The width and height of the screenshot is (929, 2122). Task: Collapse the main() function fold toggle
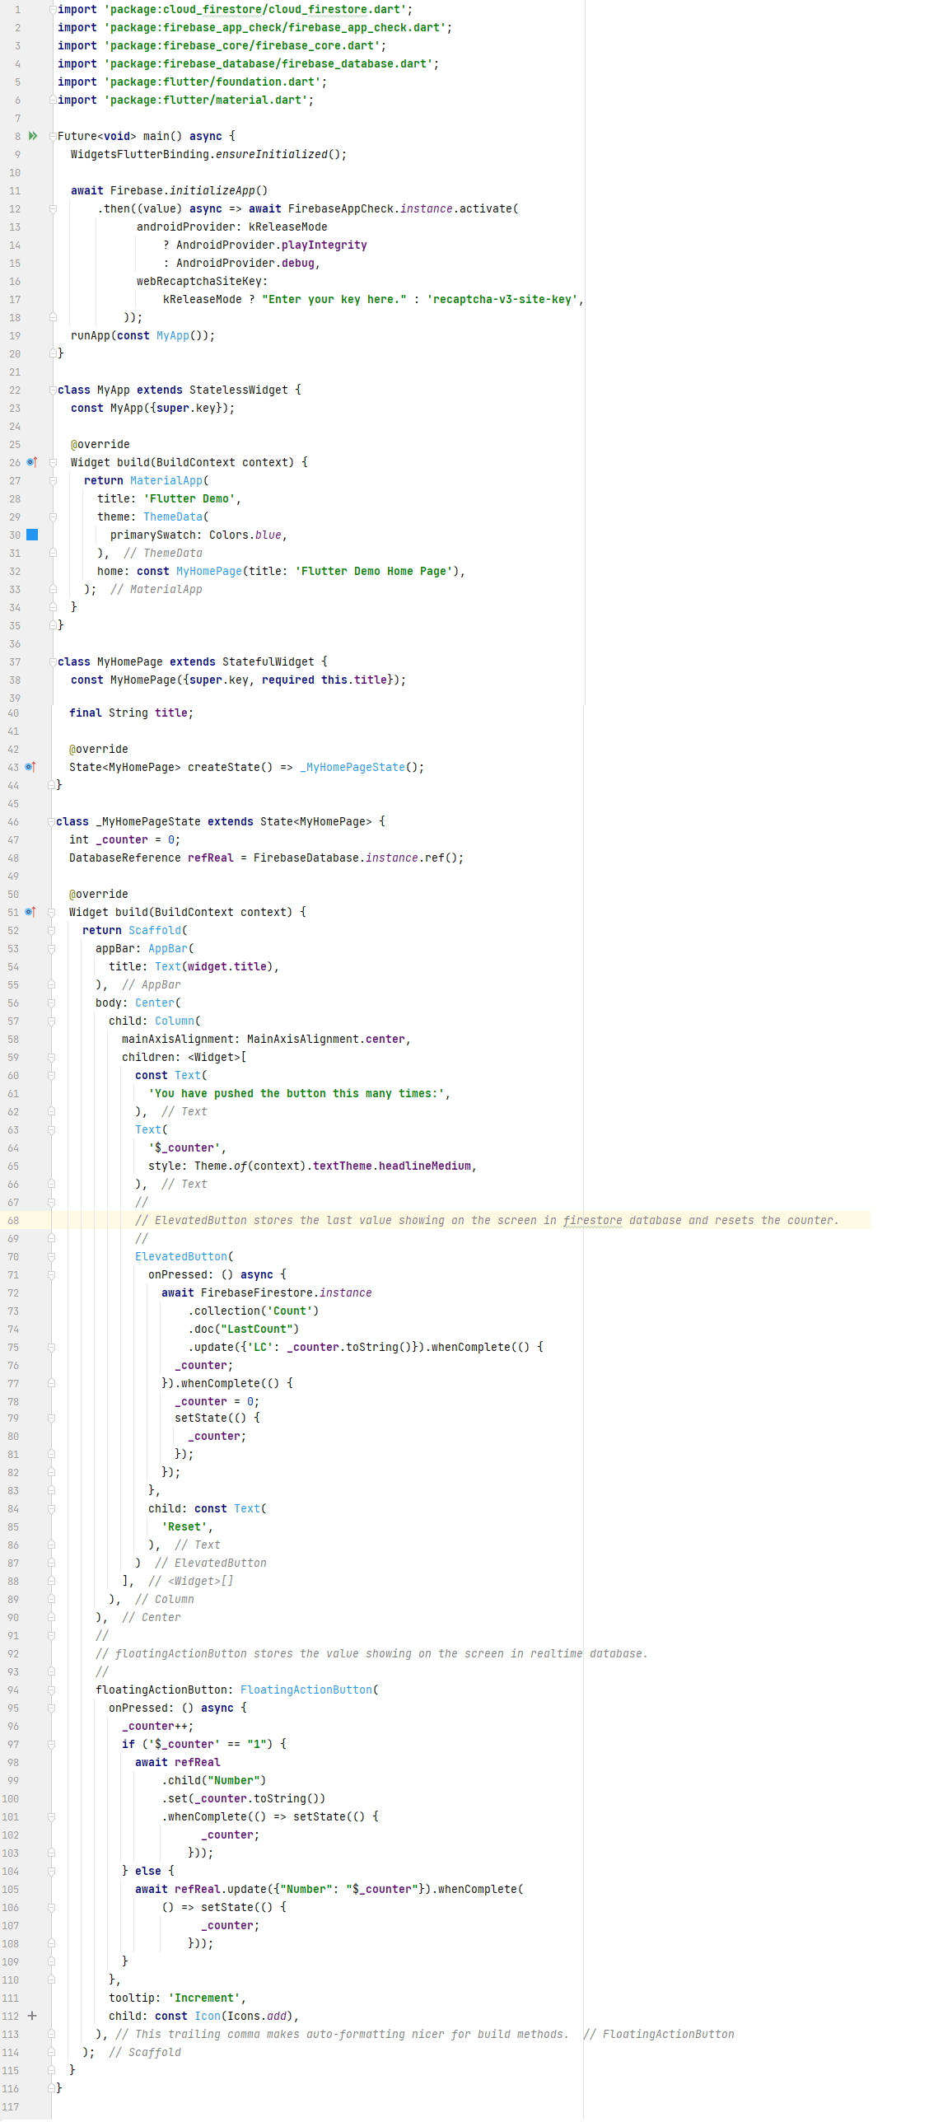click(53, 136)
